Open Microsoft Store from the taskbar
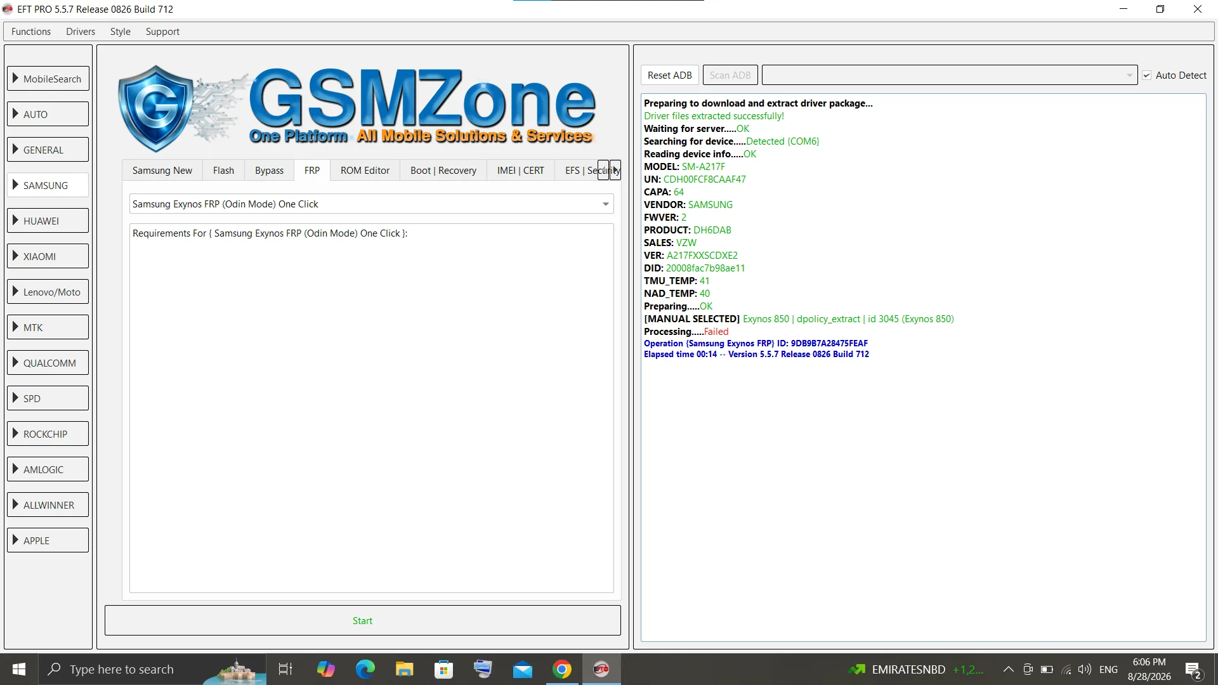The height and width of the screenshot is (685, 1218). tap(444, 669)
